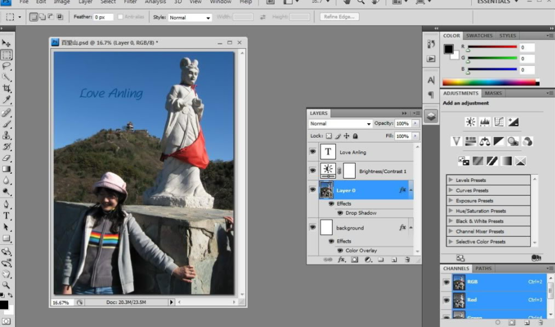Select the background layer row
Screen dimensions: 555x327
click(x=367, y=228)
